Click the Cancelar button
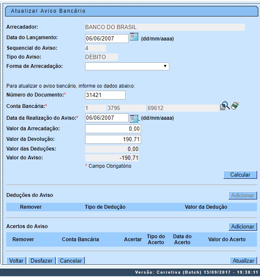The image size is (260, 277). coord(71,261)
